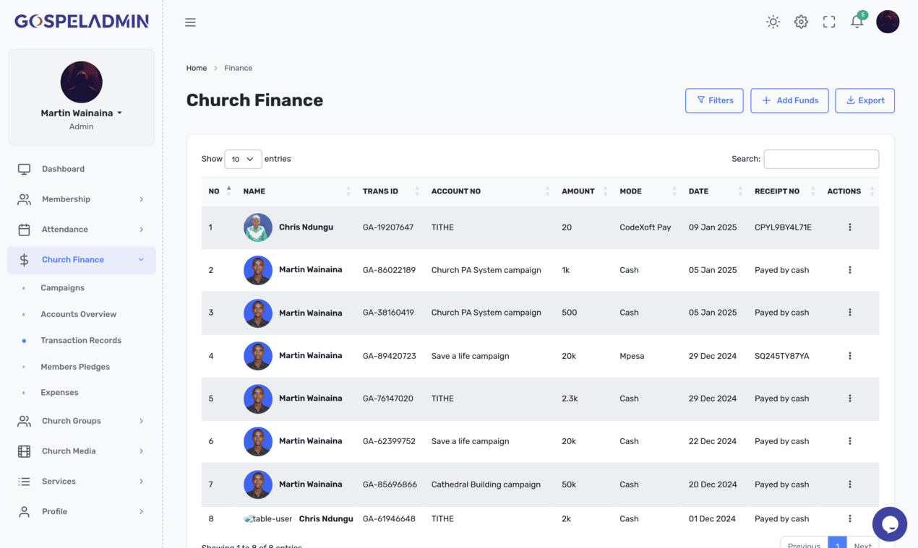Open the 'Show entries' count dropdown
Viewport: 918px width, 548px height.
point(242,159)
